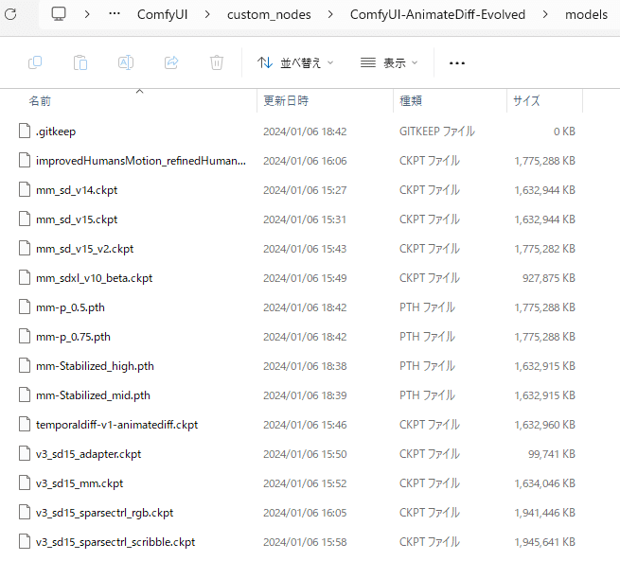Click the This PC monitor icon
The height and width of the screenshot is (561, 620).
[x=59, y=14]
